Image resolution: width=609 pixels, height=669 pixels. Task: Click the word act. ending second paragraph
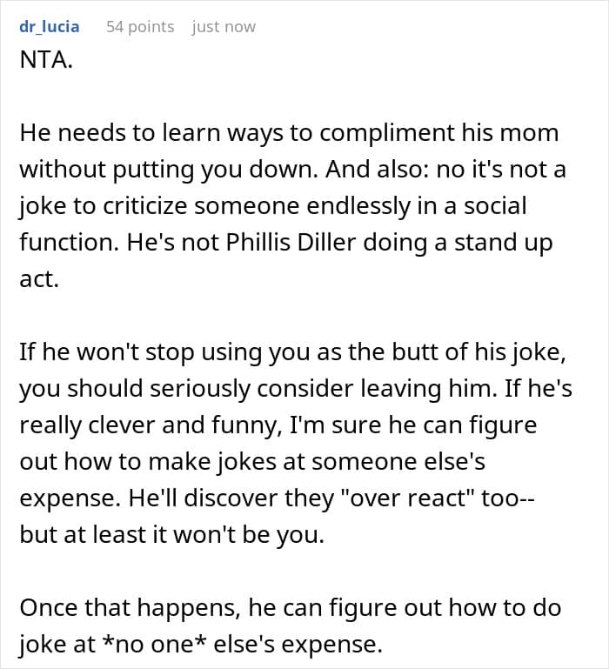pos(39,279)
